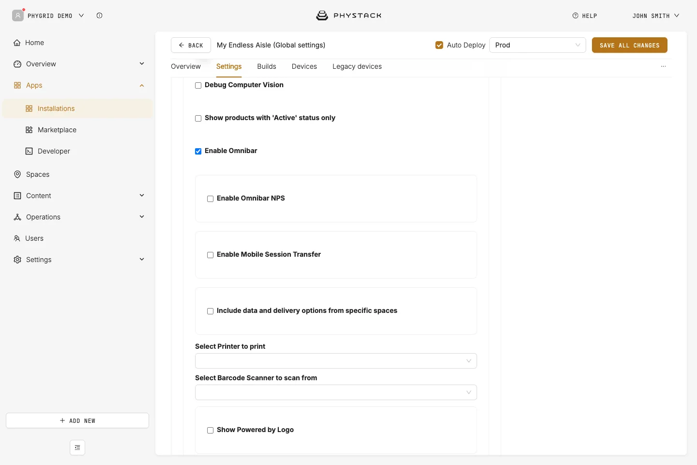Click the Developer terminal icon

coord(29,151)
